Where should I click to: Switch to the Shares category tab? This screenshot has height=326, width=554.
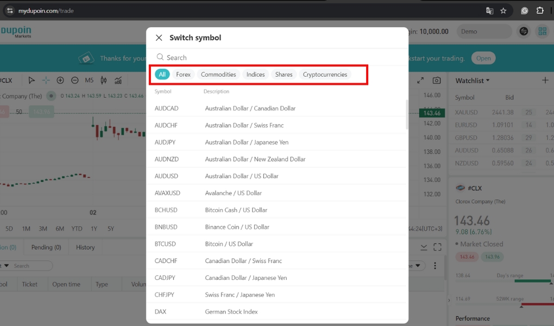point(284,74)
